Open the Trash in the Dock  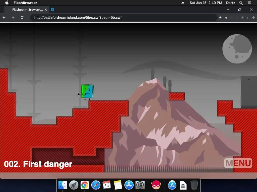(x=194, y=185)
